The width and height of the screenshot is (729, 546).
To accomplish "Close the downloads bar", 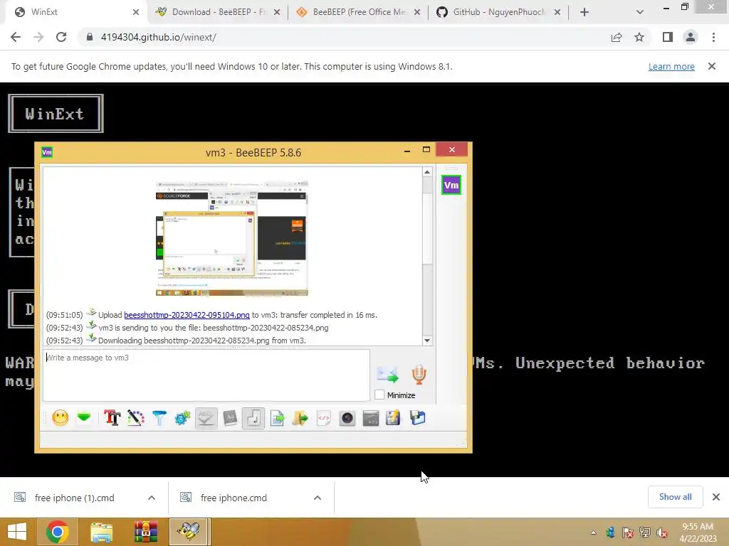I will tap(716, 497).
